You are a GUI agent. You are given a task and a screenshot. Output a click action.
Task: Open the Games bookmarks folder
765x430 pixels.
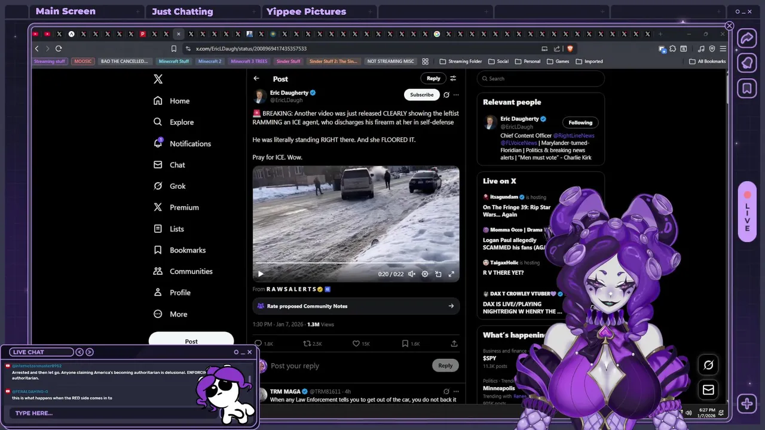(558, 61)
